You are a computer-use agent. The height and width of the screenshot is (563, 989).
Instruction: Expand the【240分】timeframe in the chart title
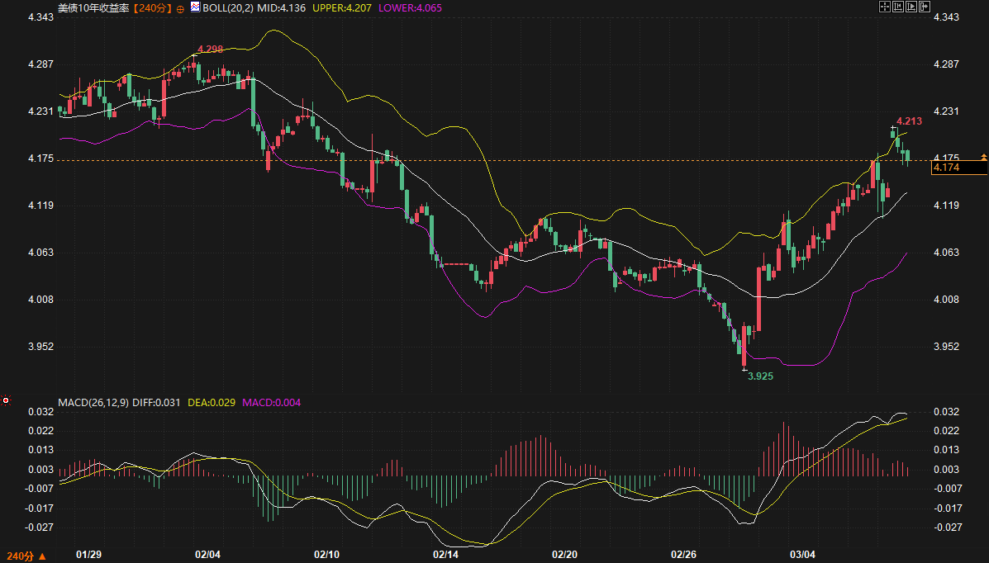coord(152,7)
